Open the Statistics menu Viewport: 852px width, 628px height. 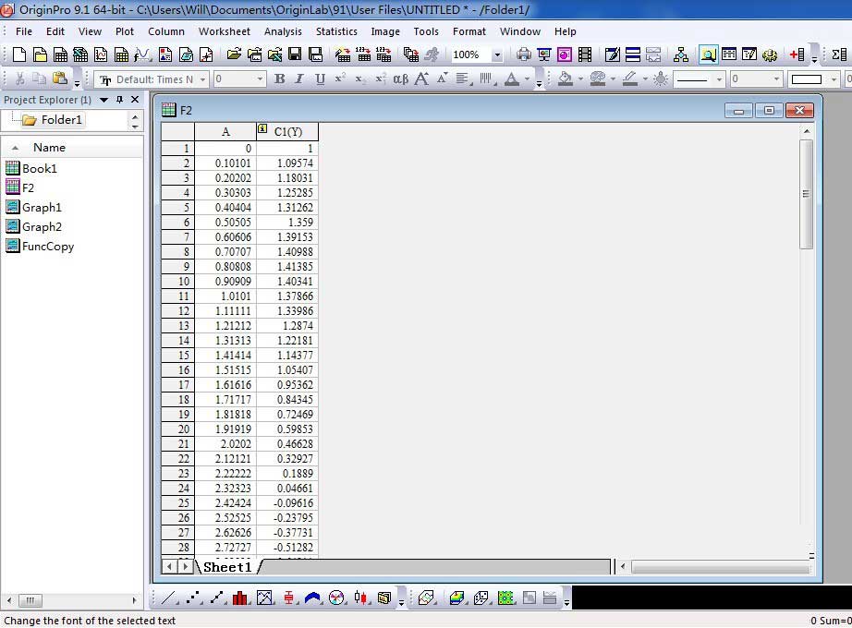pos(337,31)
